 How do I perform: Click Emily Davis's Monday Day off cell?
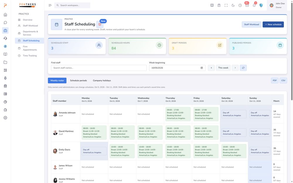tap(94, 151)
